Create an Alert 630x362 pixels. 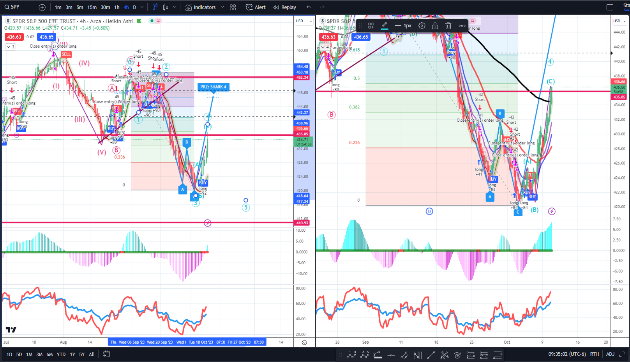tap(256, 7)
